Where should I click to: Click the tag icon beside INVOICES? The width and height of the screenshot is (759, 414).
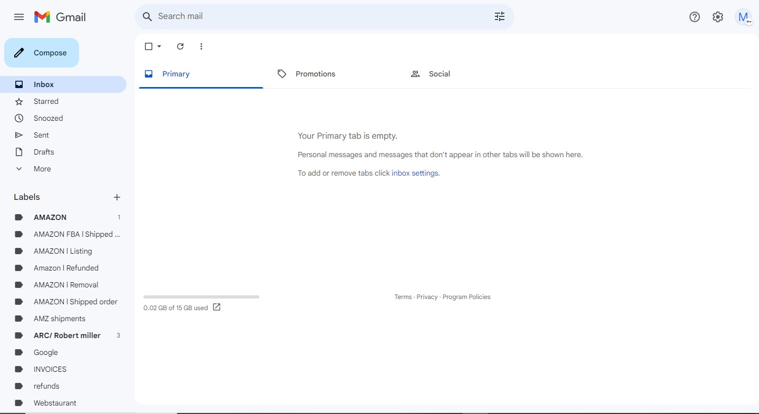19,369
